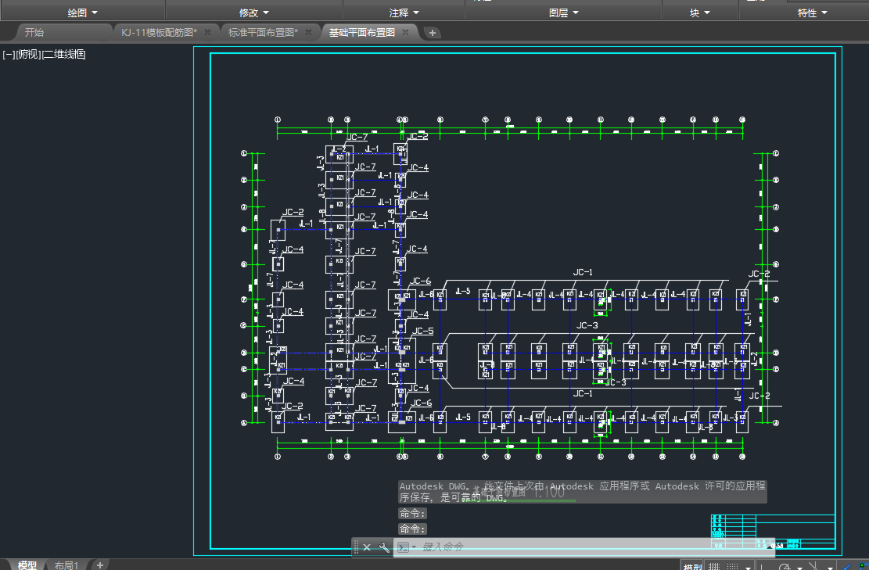Open the snap mode settings dropdown arrow
The image size is (869, 570).
click(749, 568)
